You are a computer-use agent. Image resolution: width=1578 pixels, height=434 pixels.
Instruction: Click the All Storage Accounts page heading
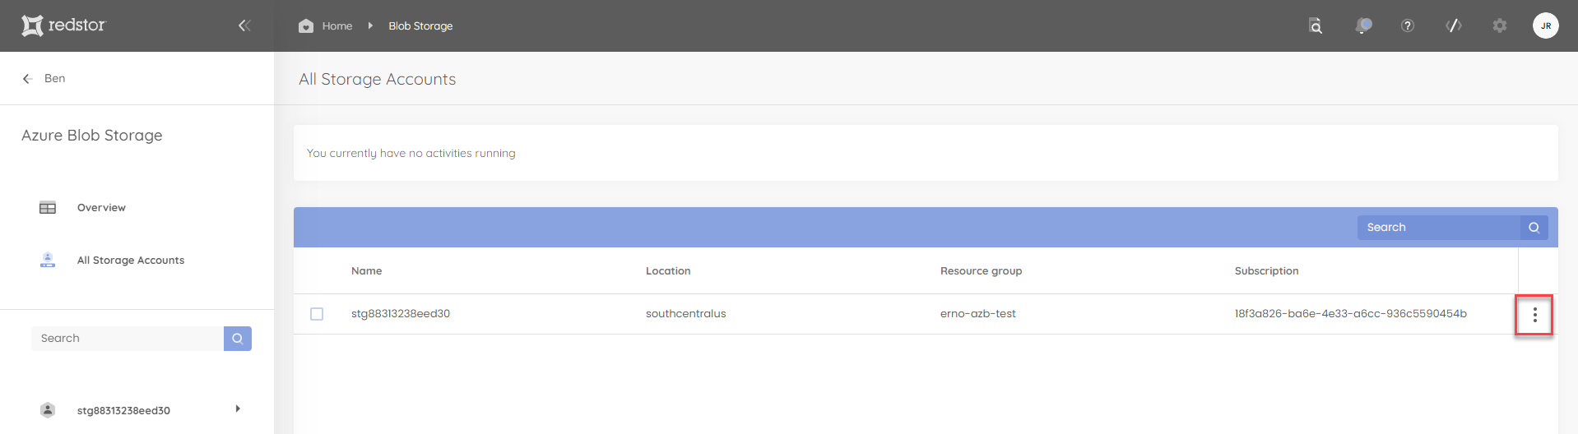coord(378,79)
